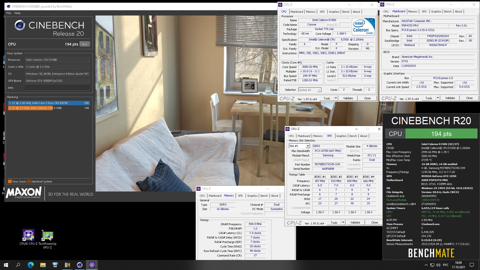Click the volume speaker tray icon
This screenshot has height=270, width=480.
click(x=438, y=265)
